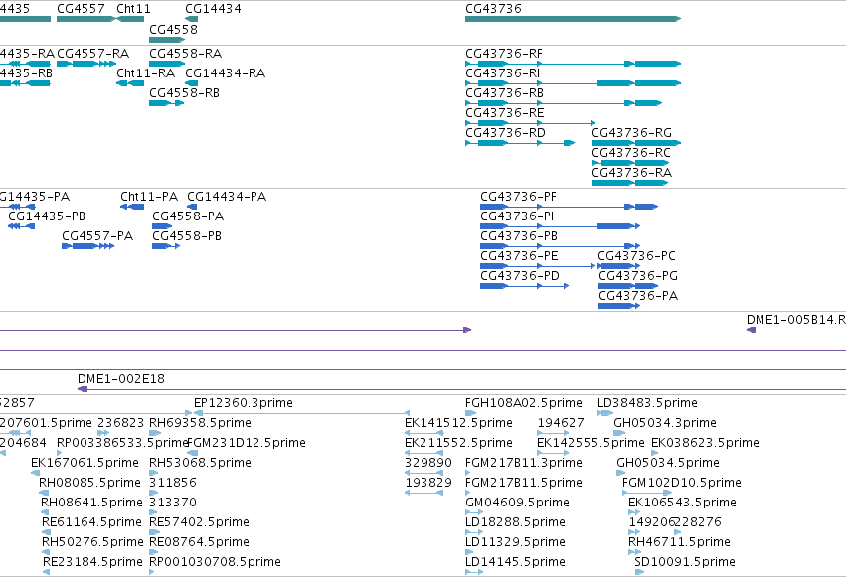Viewport: 846px width, 577px height.
Task: Select EST GH05034.5prime
Action: (621, 474)
